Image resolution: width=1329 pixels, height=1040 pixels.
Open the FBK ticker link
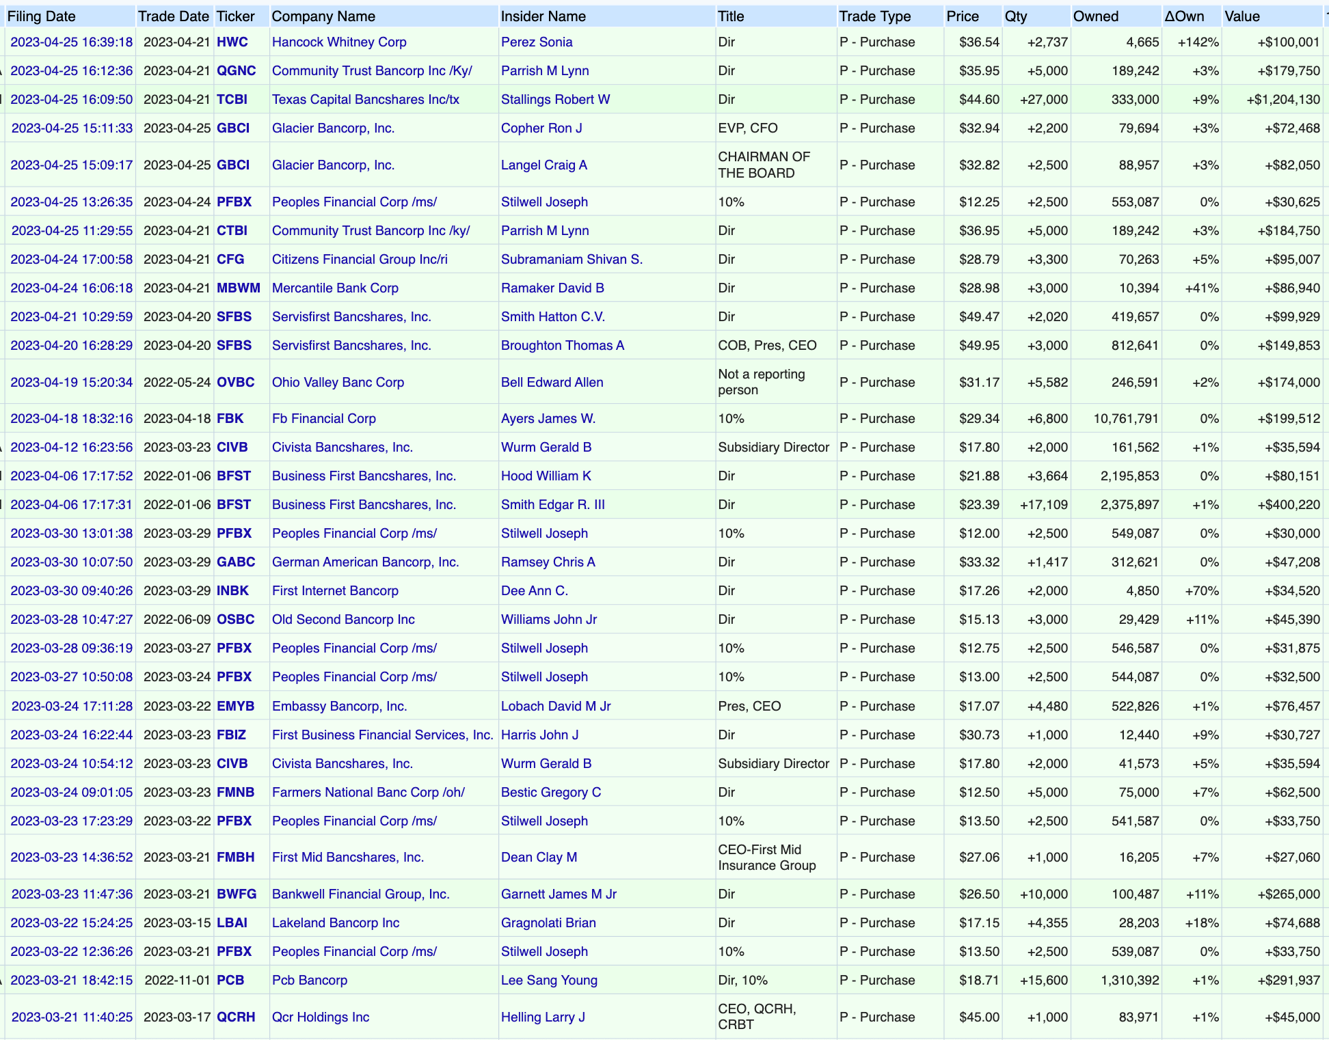230,419
